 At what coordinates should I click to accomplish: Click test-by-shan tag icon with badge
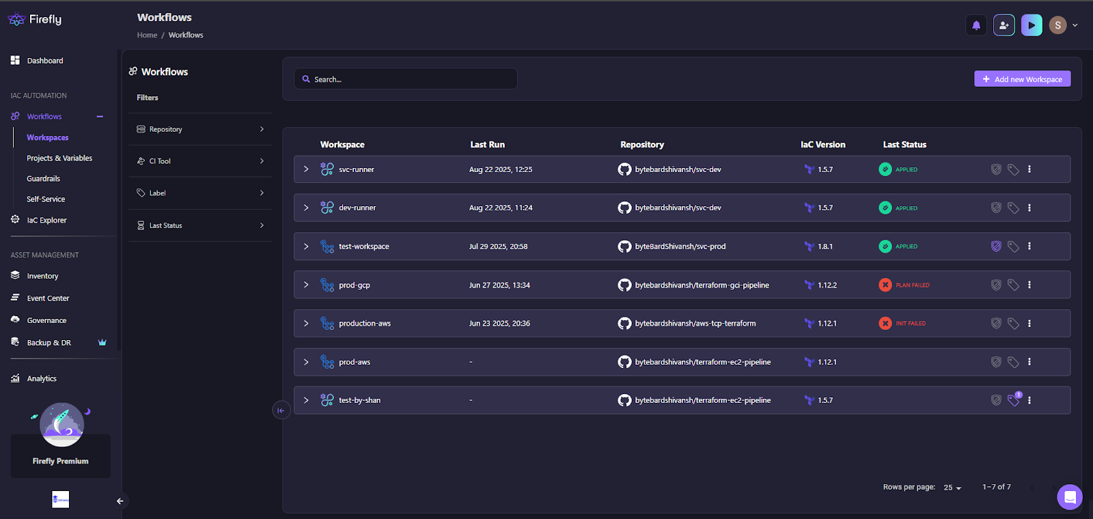click(1014, 399)
